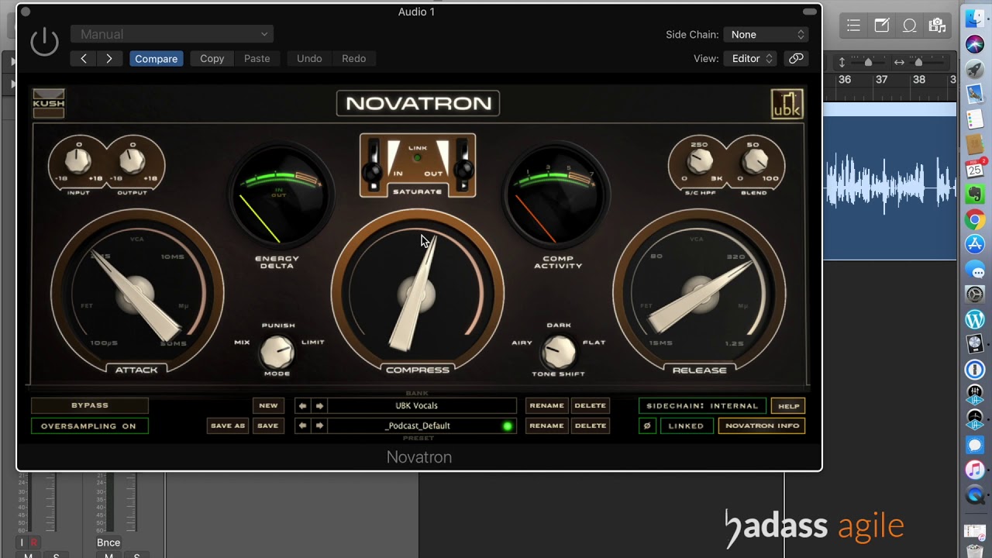This screenshot has height=558, width=992.
Task: Select next bank with right arrow
Action: tap(319, 405)
